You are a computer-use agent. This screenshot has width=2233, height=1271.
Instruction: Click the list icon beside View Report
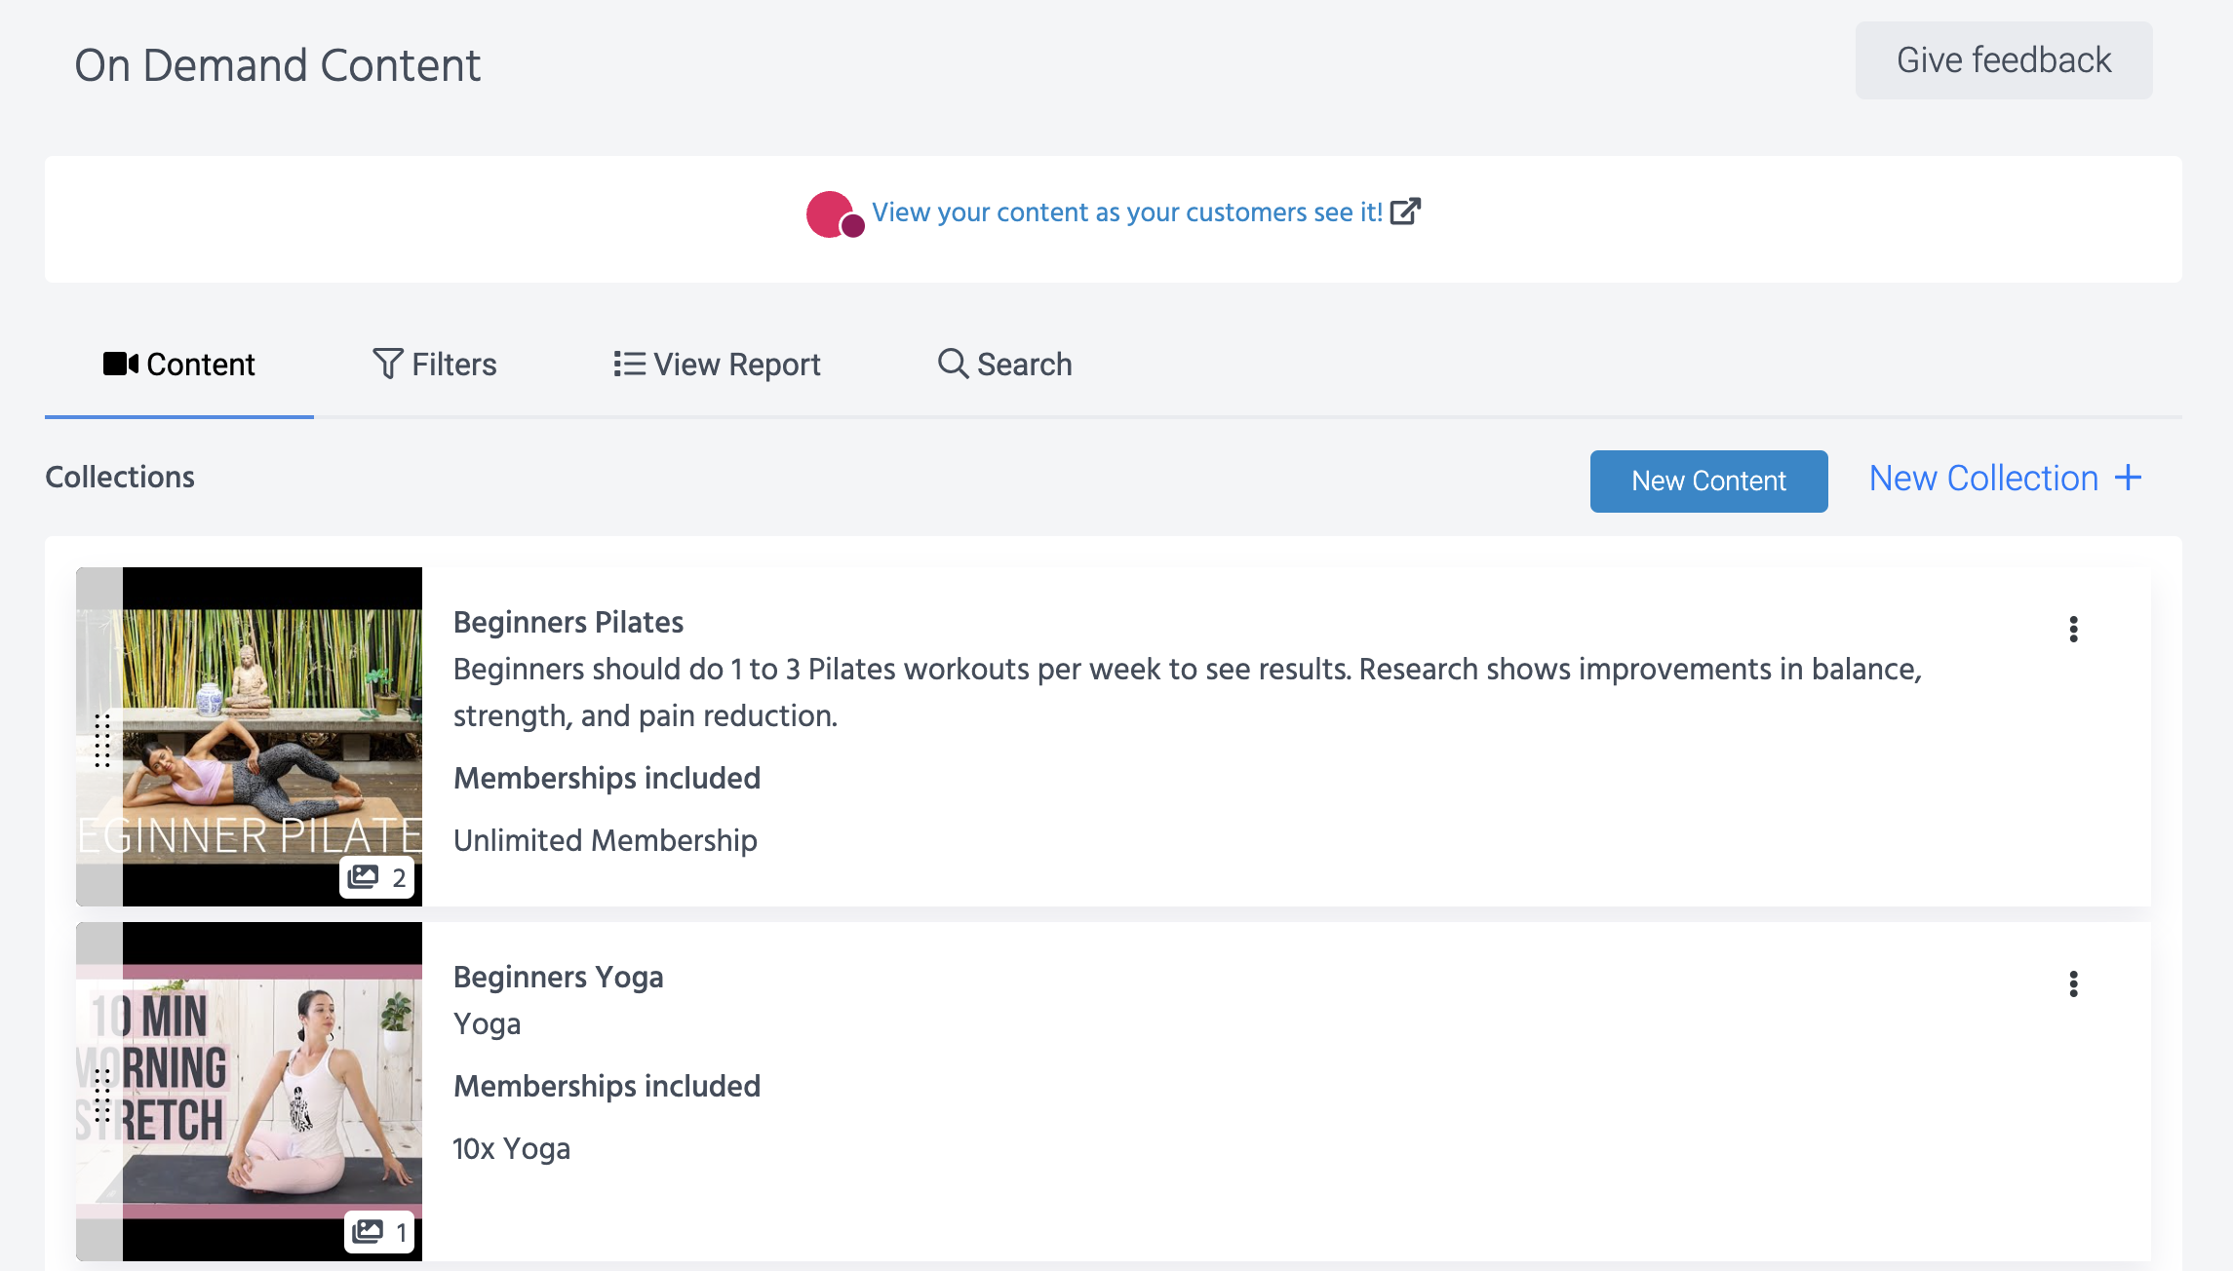point(630,364)
